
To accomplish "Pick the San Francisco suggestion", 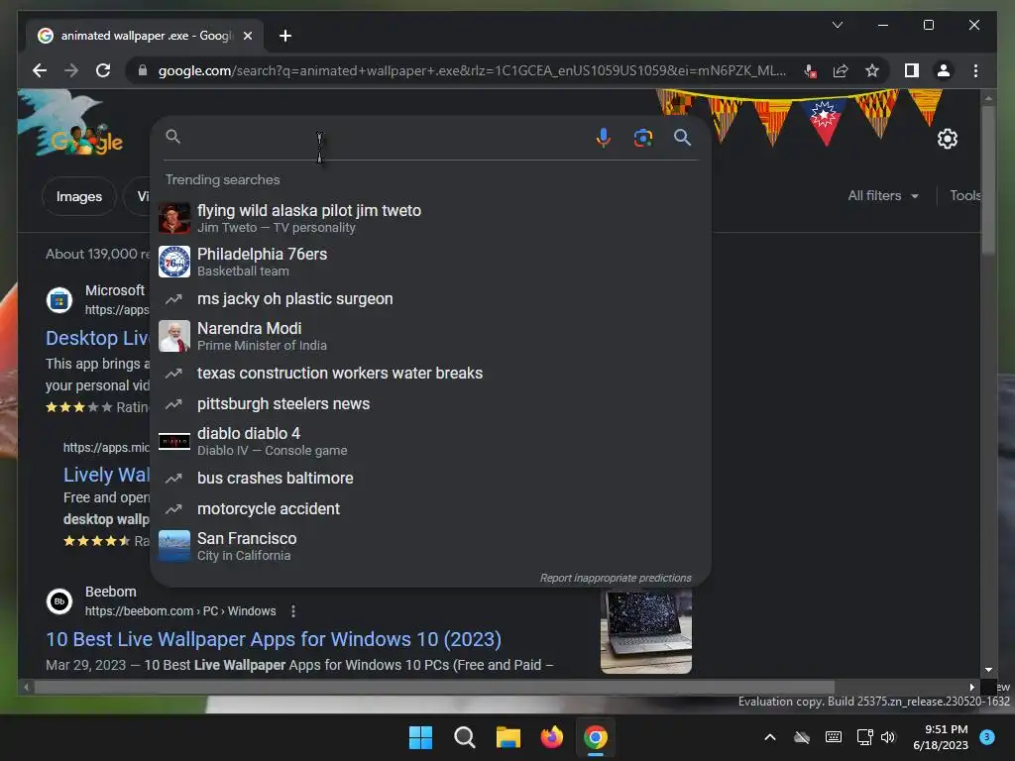I will (x=430, y=546).
